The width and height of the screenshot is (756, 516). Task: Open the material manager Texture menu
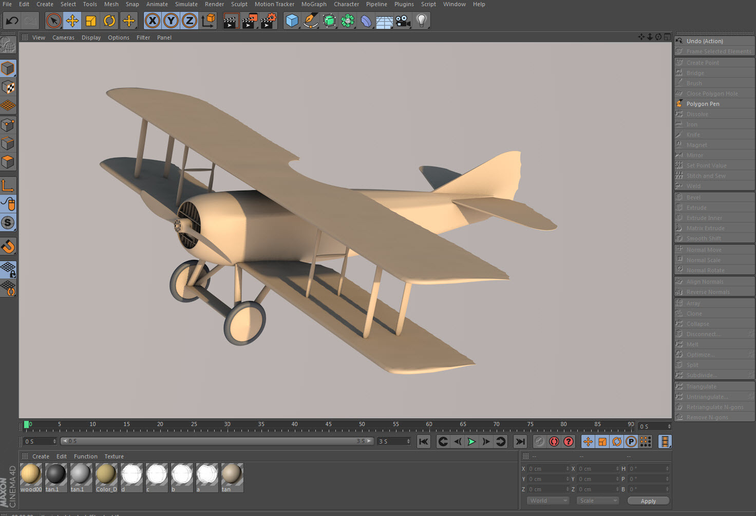pos(114,456)
